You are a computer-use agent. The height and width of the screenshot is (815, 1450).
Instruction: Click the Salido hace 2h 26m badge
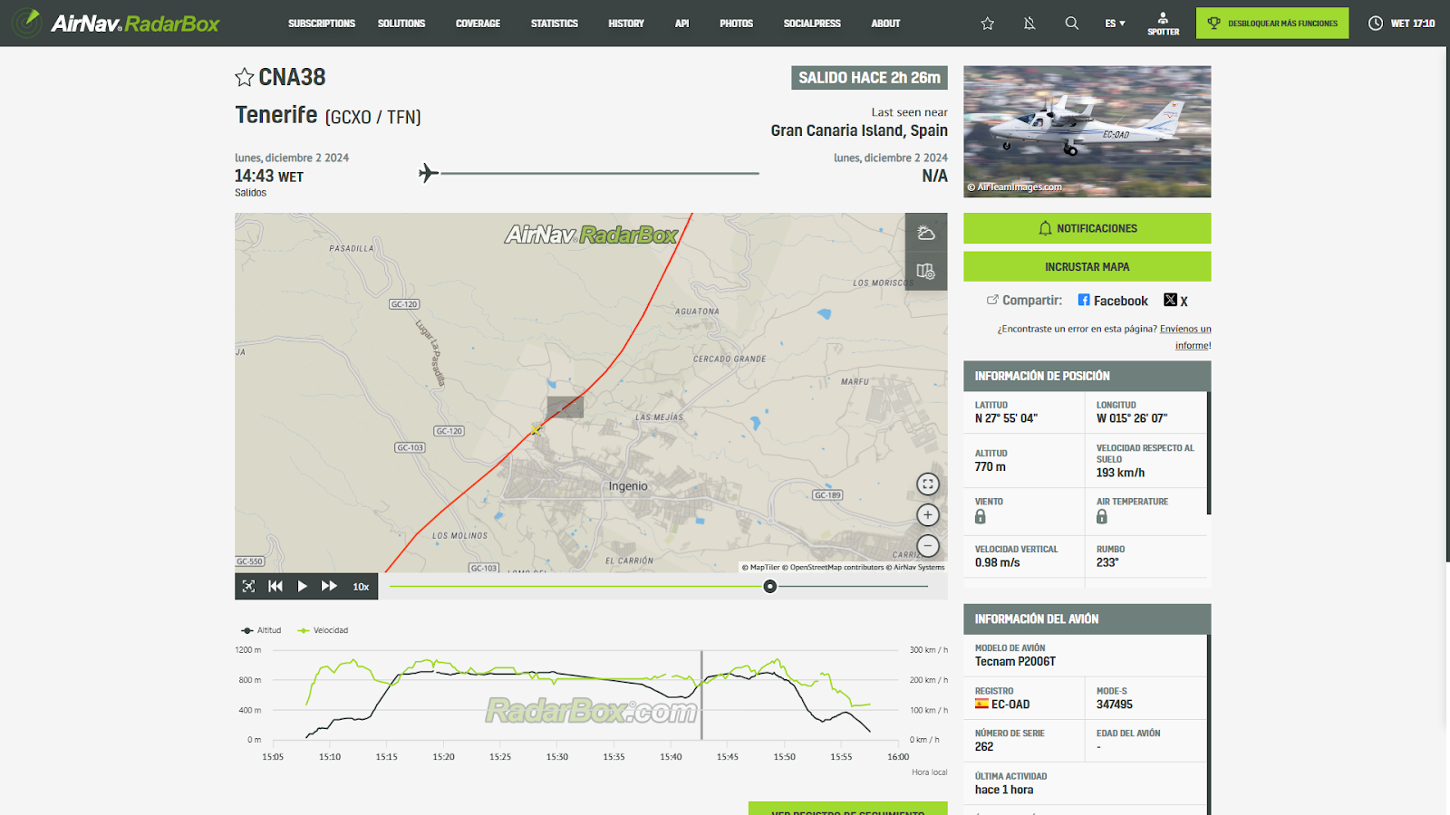(x=869, y=78)
